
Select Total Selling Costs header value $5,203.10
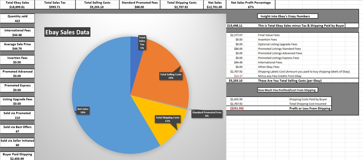tap(97, 7)
